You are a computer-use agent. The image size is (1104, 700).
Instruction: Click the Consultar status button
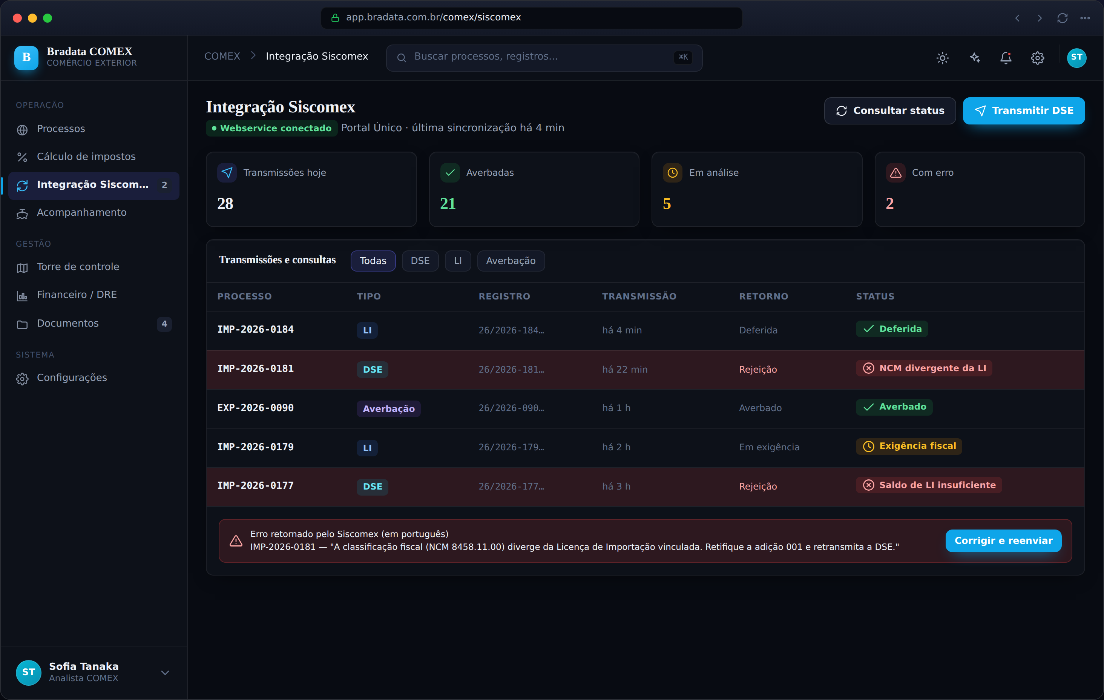889,111
